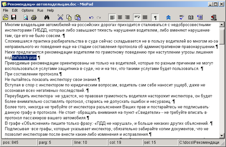Viewport: 226px width, 147px height.
Task: Open Find using the binoculars icon
Action: click(x=47, y=17)
